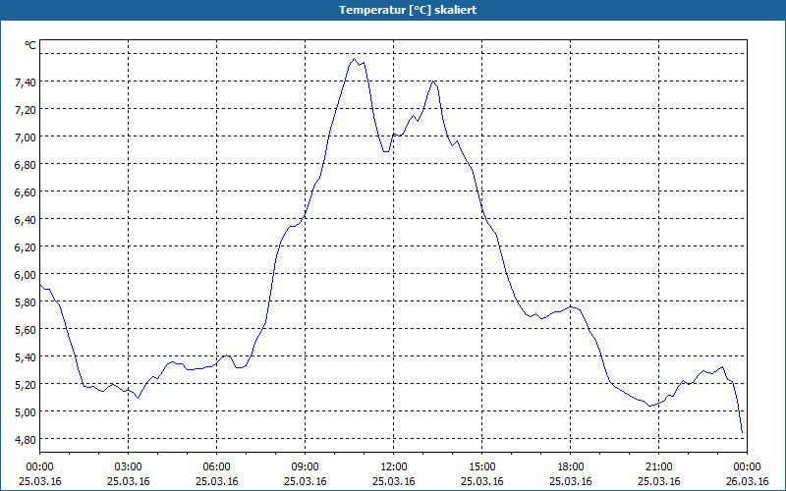
Task: Click the °C unit label above y-axis
Action: (x=30, y=45)
